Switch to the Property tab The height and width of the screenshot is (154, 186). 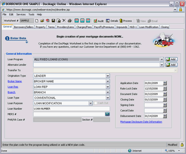point(41,27)
